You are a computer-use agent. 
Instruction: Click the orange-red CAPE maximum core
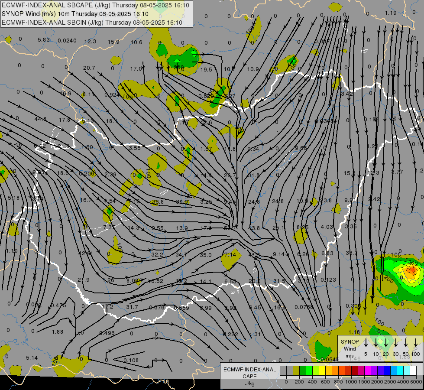tap(411, 270)
